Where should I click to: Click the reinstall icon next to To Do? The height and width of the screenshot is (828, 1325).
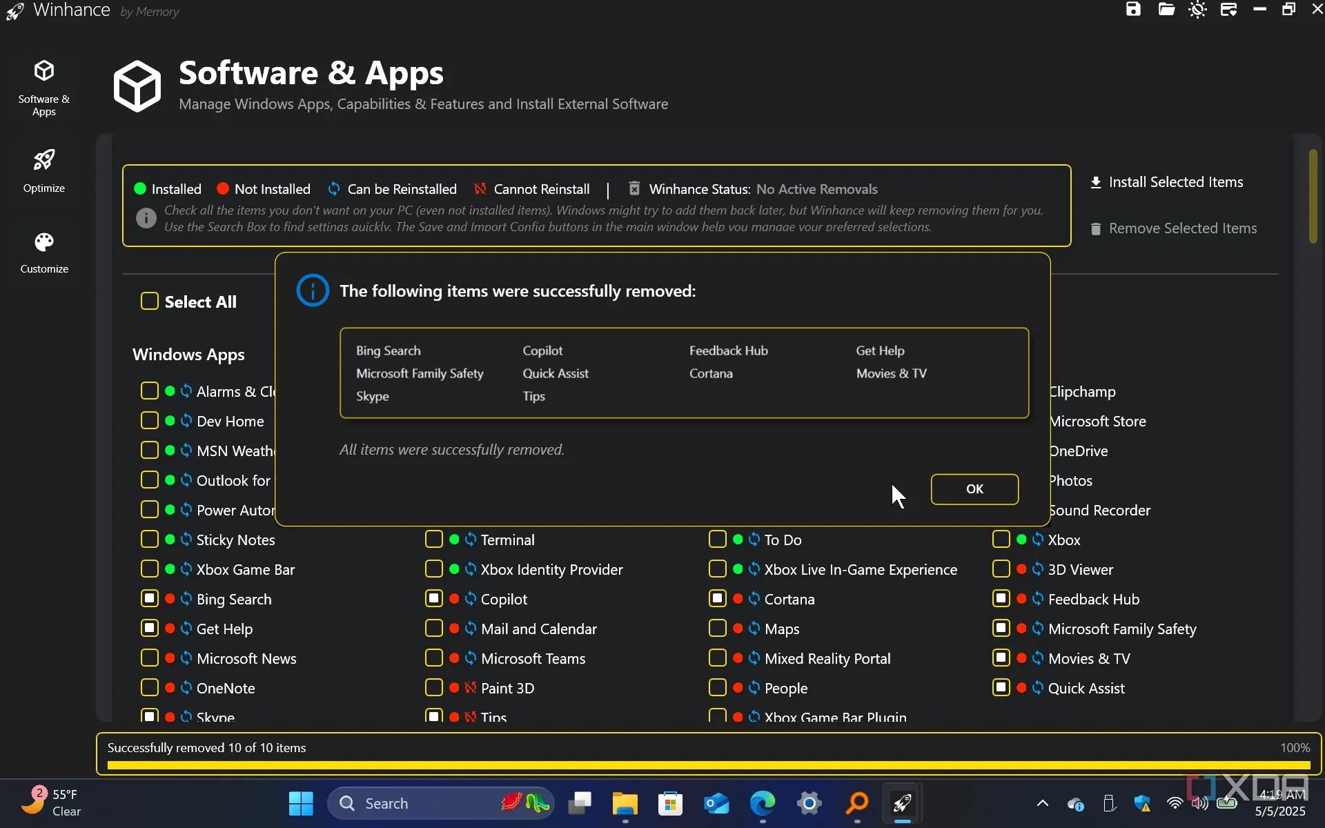click(x=754, y=540)
